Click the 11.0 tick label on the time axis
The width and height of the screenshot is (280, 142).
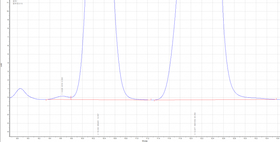pyautogui.click(x=136, y=138)
